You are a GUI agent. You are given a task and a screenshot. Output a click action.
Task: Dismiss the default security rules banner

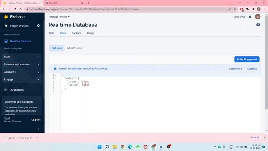252,69
